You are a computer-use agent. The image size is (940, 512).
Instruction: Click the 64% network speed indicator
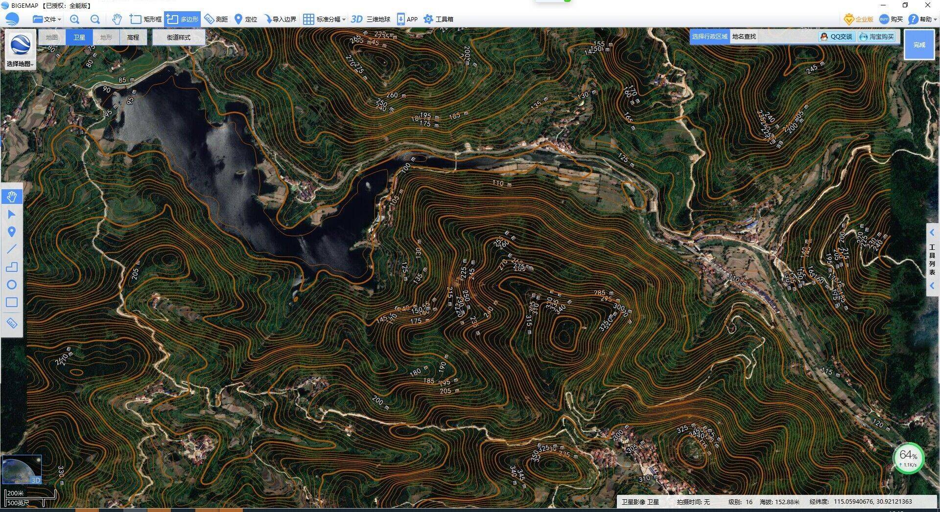tap(908, 458)
